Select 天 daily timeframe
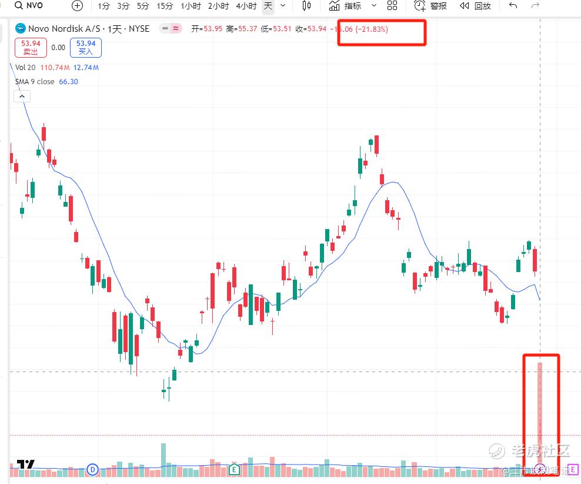Image resolution: width=581 pixels, height=484 pixels. point(268,6)
